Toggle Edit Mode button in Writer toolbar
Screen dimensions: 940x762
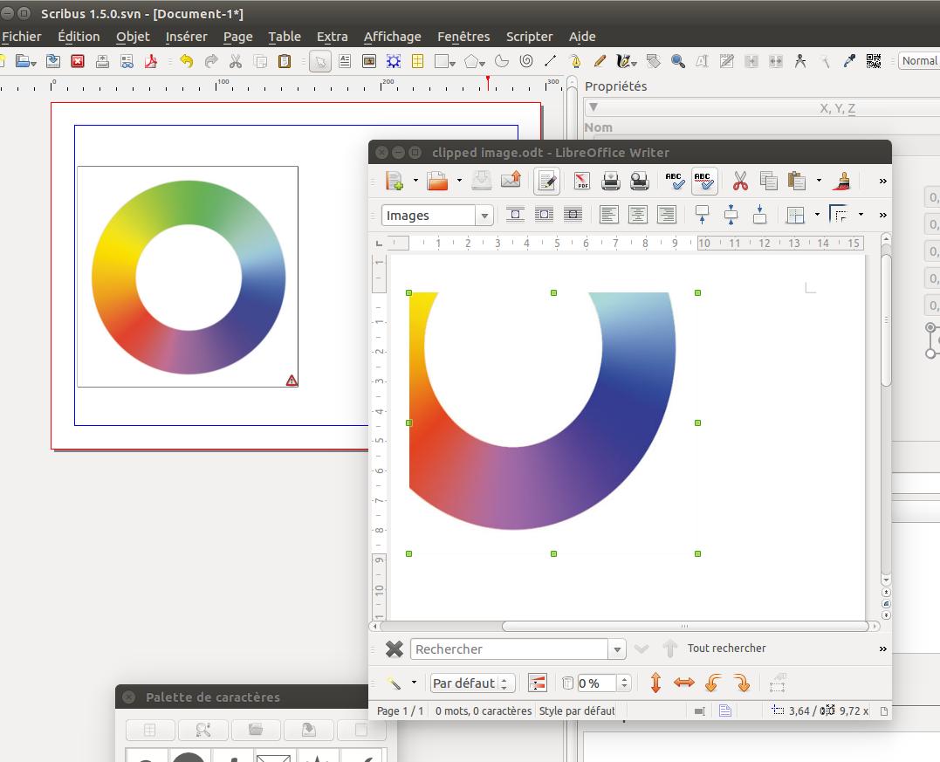pos(547,181)
